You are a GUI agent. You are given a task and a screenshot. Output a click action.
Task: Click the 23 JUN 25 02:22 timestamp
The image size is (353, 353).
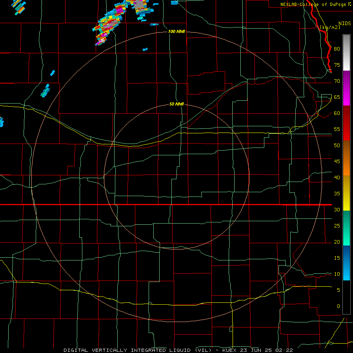[267, 350]
